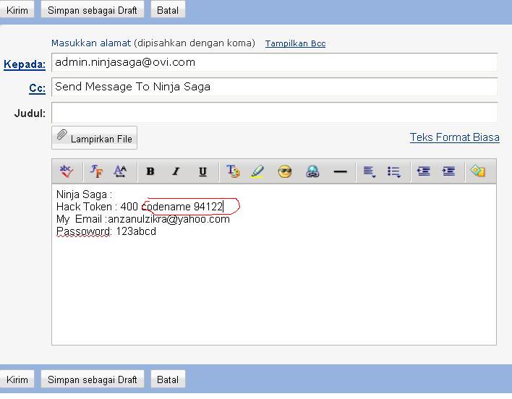The height and width of the screenshot is (399, 512).
Task: Run the abc spell check tool
Action: (67, 171)
